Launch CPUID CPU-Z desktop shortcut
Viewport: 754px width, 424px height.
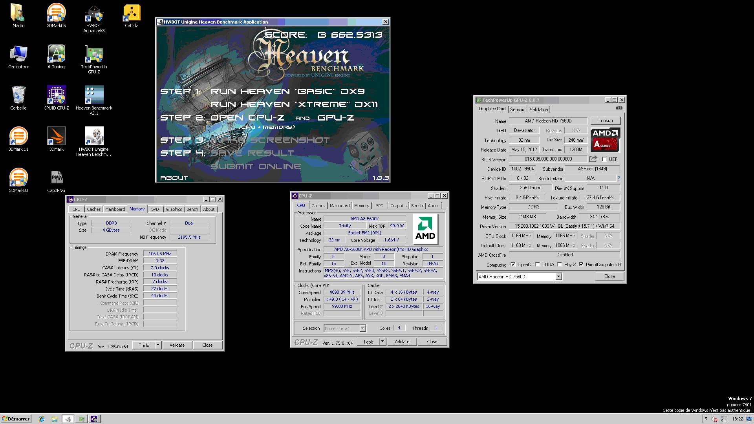point(56,98)
